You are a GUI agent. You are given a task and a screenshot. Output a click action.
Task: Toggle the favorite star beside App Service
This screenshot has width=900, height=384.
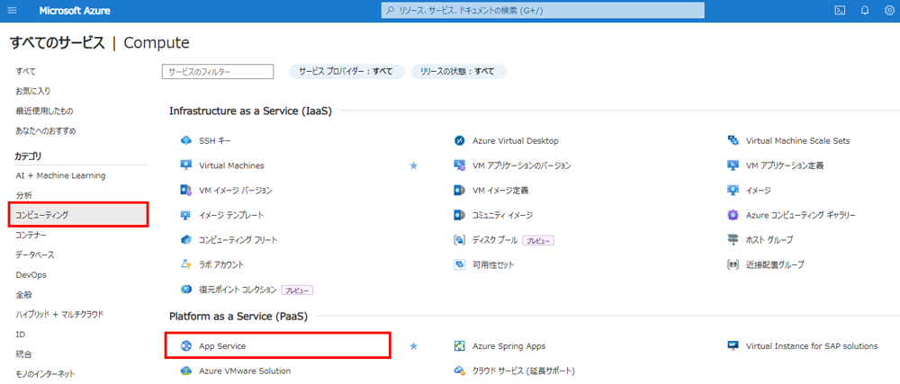(413, 346)
